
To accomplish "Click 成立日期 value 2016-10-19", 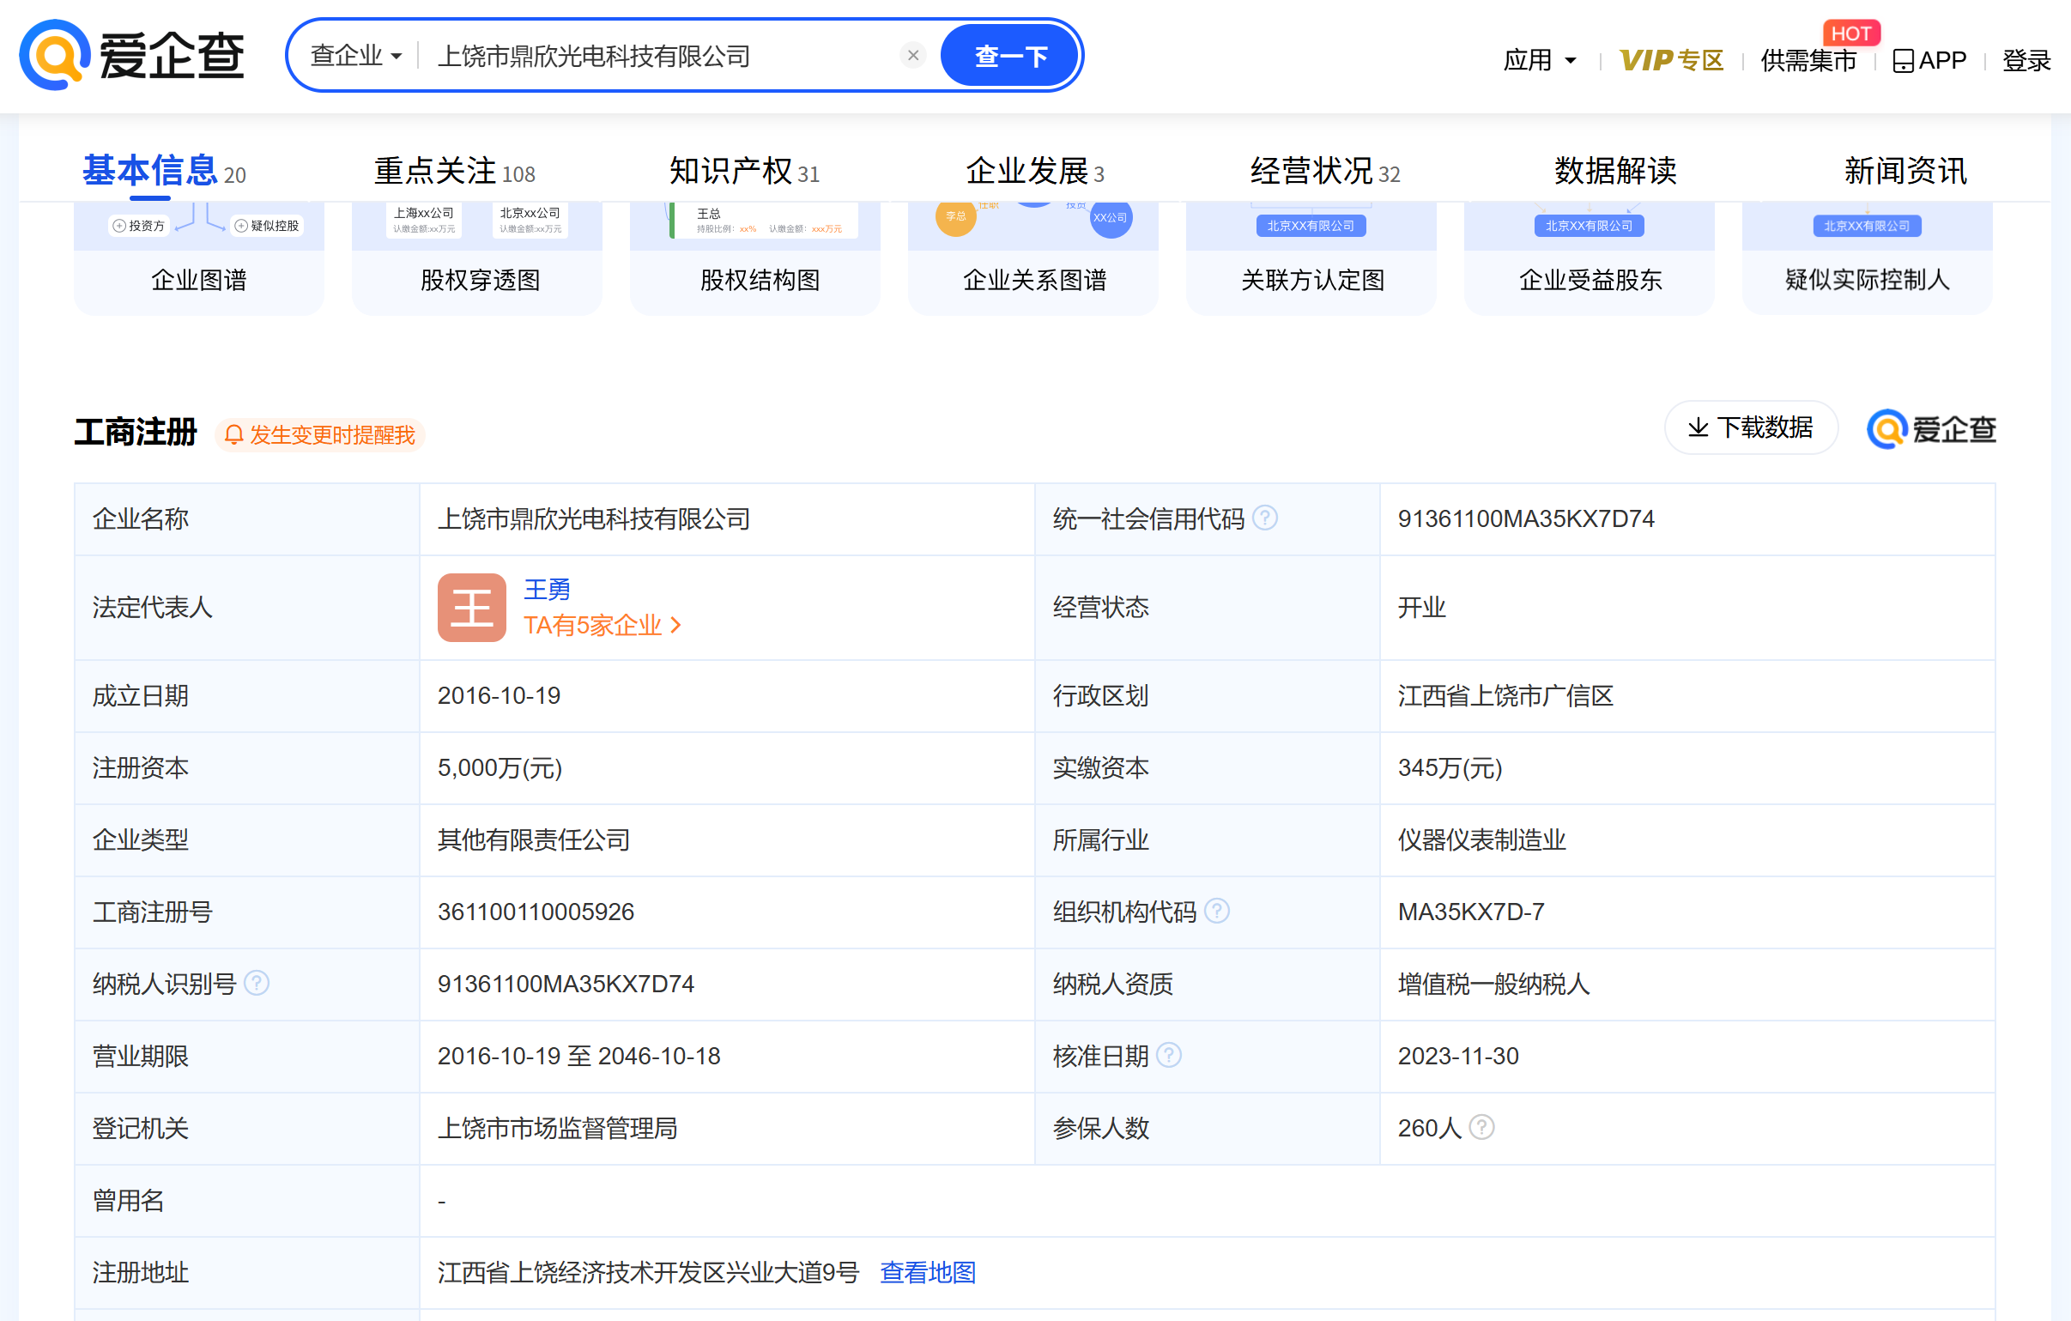I will click(x=499, y=696).
